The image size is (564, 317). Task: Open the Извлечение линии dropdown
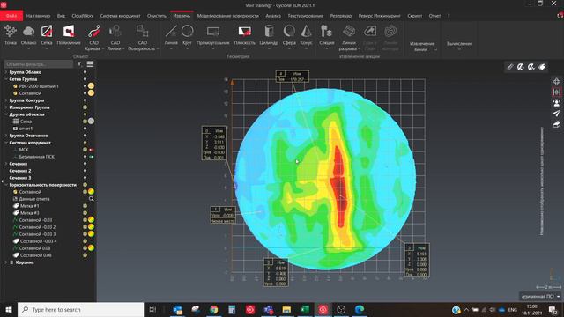[423, 47]
